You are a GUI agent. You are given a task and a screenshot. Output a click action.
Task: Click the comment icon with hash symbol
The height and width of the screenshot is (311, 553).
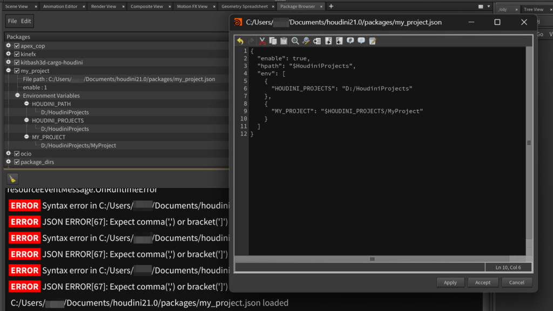pyautogui.click(x=350, y=41)
